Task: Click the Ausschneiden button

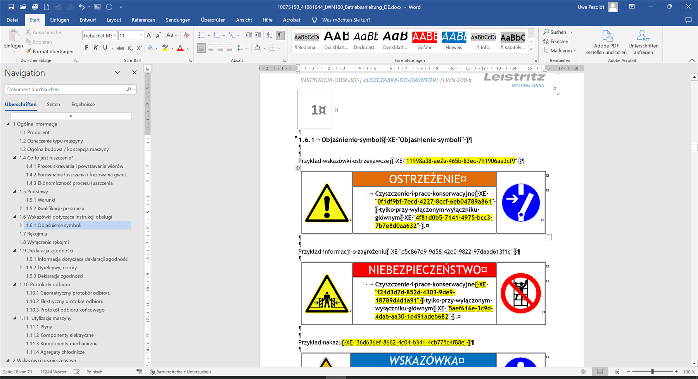Action: pos(44,32)
